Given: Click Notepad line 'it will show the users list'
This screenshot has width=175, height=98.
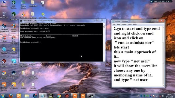Looking at the screenshot, I should 135,66.
